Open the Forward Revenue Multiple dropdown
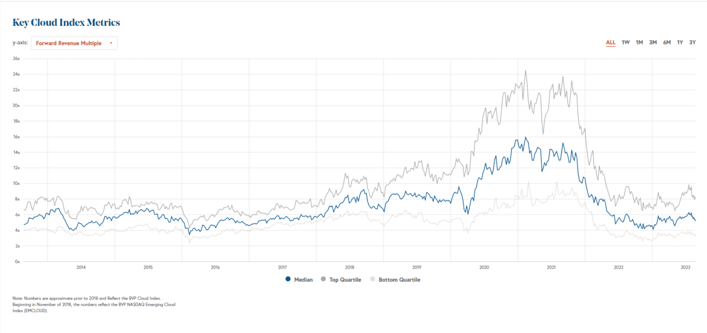 (x=74, y=43)
